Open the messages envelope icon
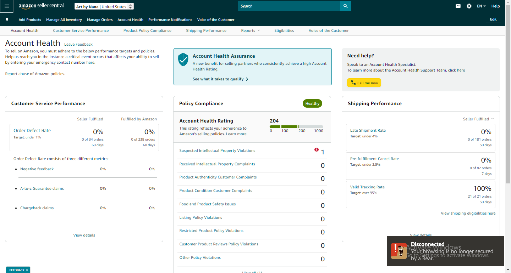This screenshot has width=511, height=273. pos(458,6)
